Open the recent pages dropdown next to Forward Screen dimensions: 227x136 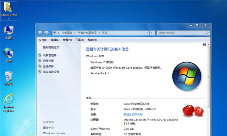[50, 33]
